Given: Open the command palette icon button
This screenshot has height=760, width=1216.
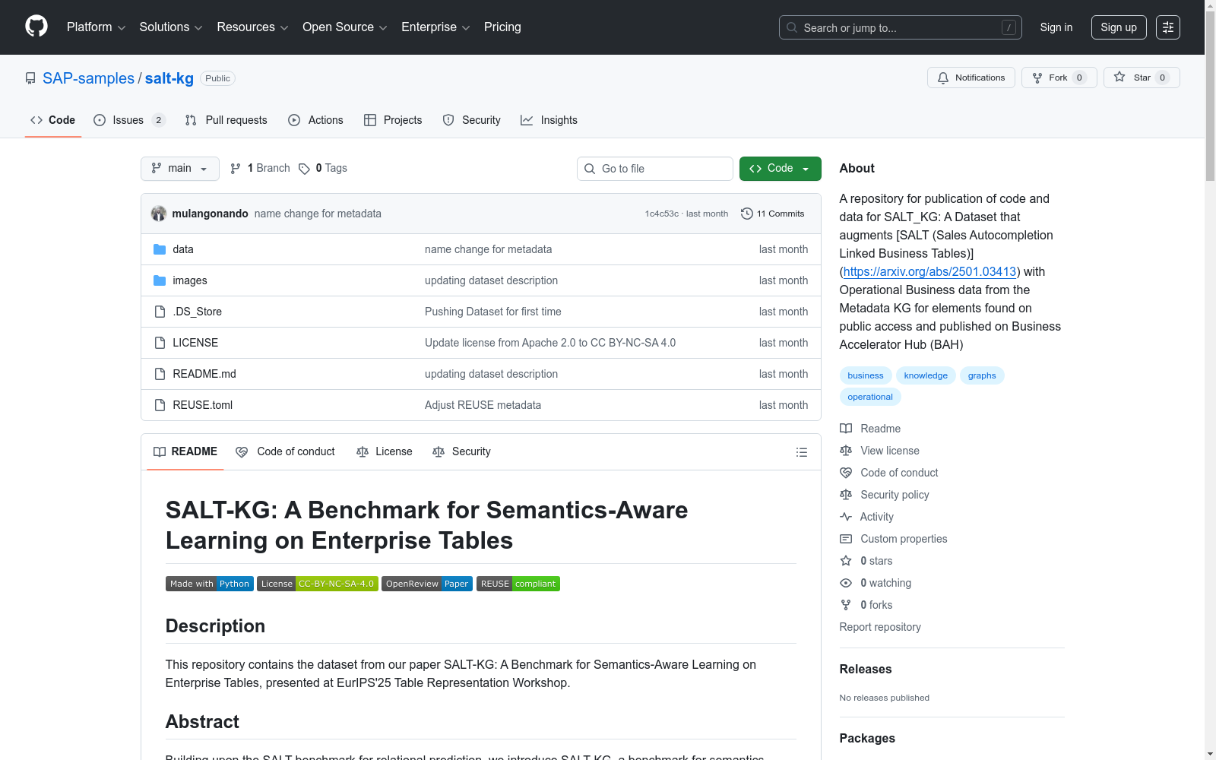Looking at the screenshot, I should click(1168, 27).
